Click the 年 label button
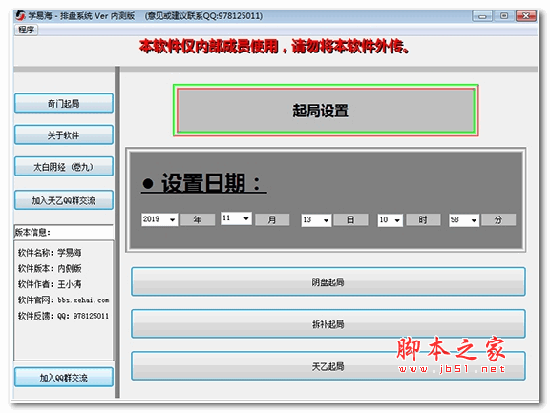 tap(198, 220)
